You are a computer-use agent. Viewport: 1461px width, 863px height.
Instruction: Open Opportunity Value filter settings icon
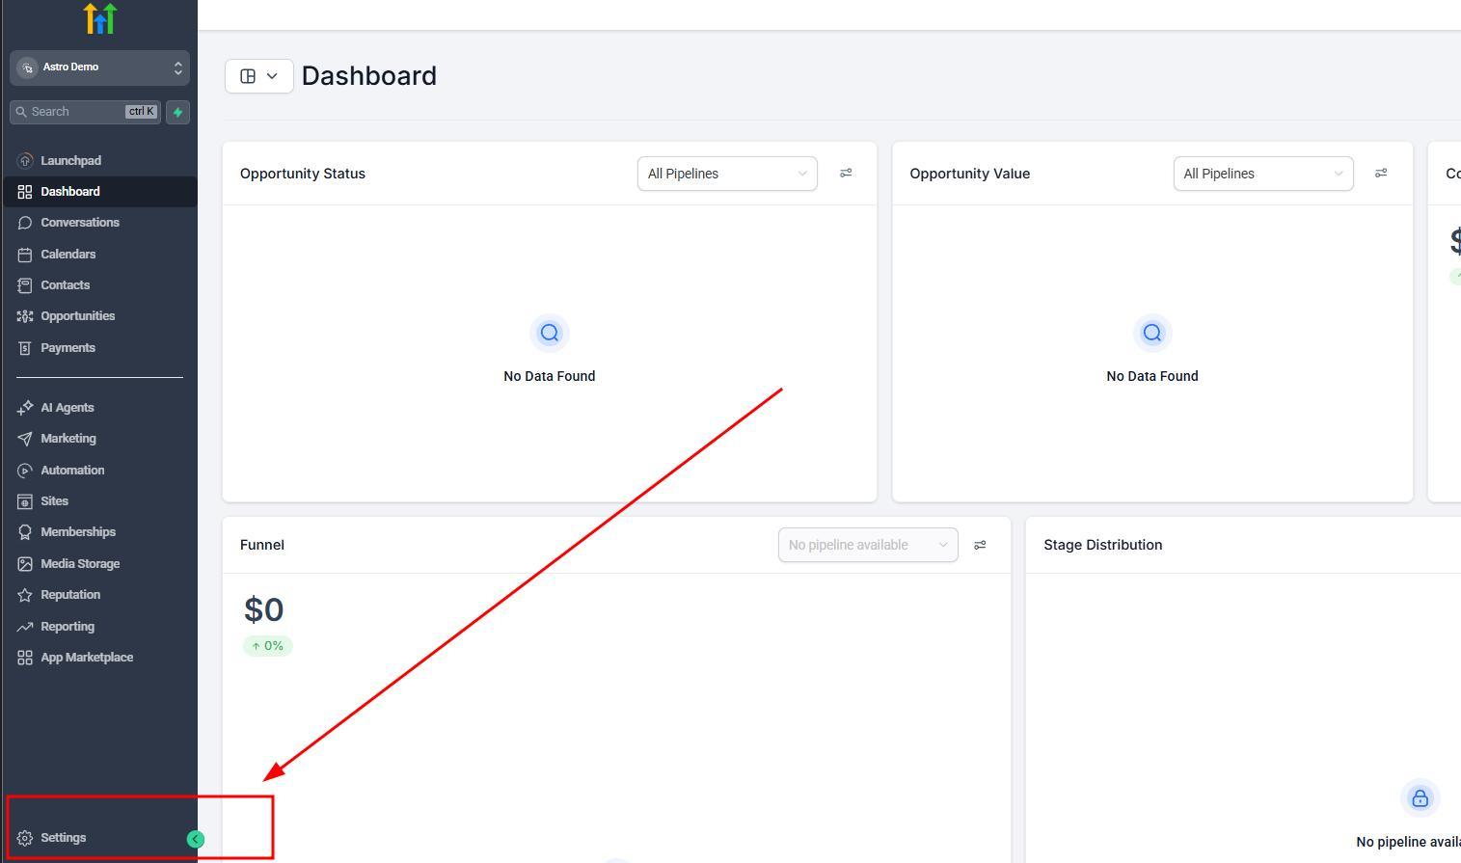click(1381, 174)
